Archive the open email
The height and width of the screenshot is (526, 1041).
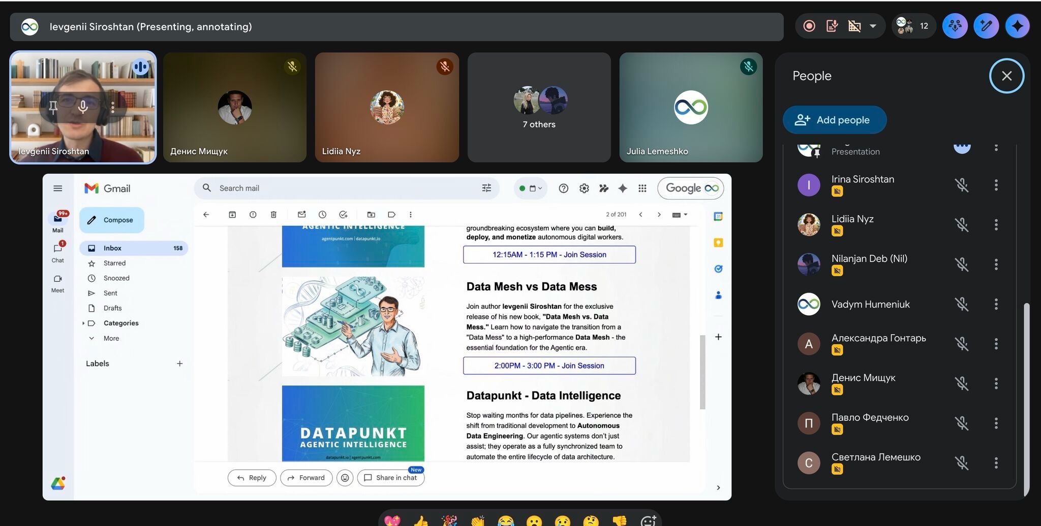pyautogui.click(x=232, y=215)
